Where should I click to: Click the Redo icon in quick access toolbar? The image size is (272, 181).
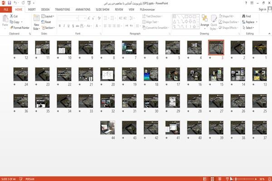click(x=23, y=3)
